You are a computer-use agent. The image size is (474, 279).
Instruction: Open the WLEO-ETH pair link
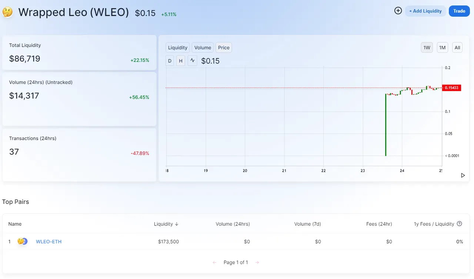(x=49, y=242)
